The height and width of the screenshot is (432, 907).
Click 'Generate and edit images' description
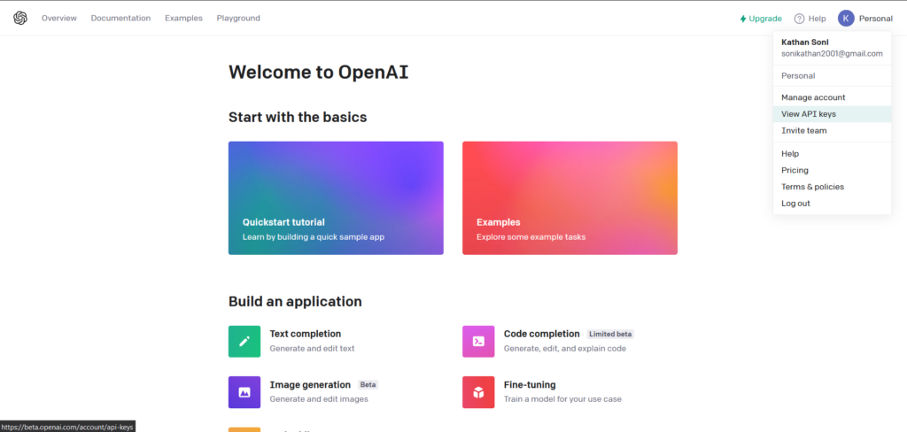point(319,399)
